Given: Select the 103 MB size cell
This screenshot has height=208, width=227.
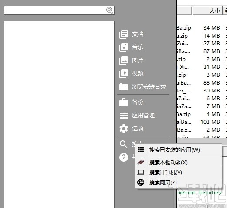Looking at the screenshot, I should point(210,122).
